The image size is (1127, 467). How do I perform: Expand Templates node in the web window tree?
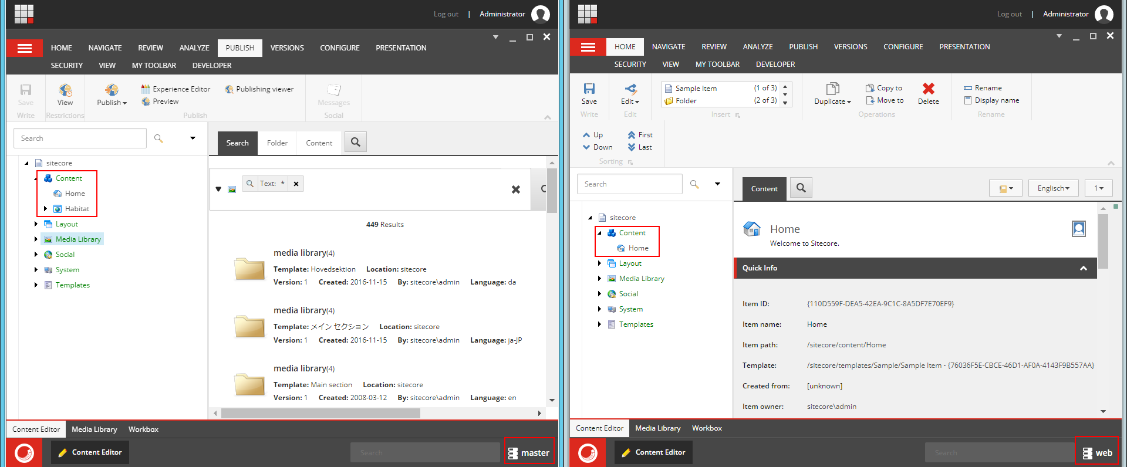click(x=599, y=324)
